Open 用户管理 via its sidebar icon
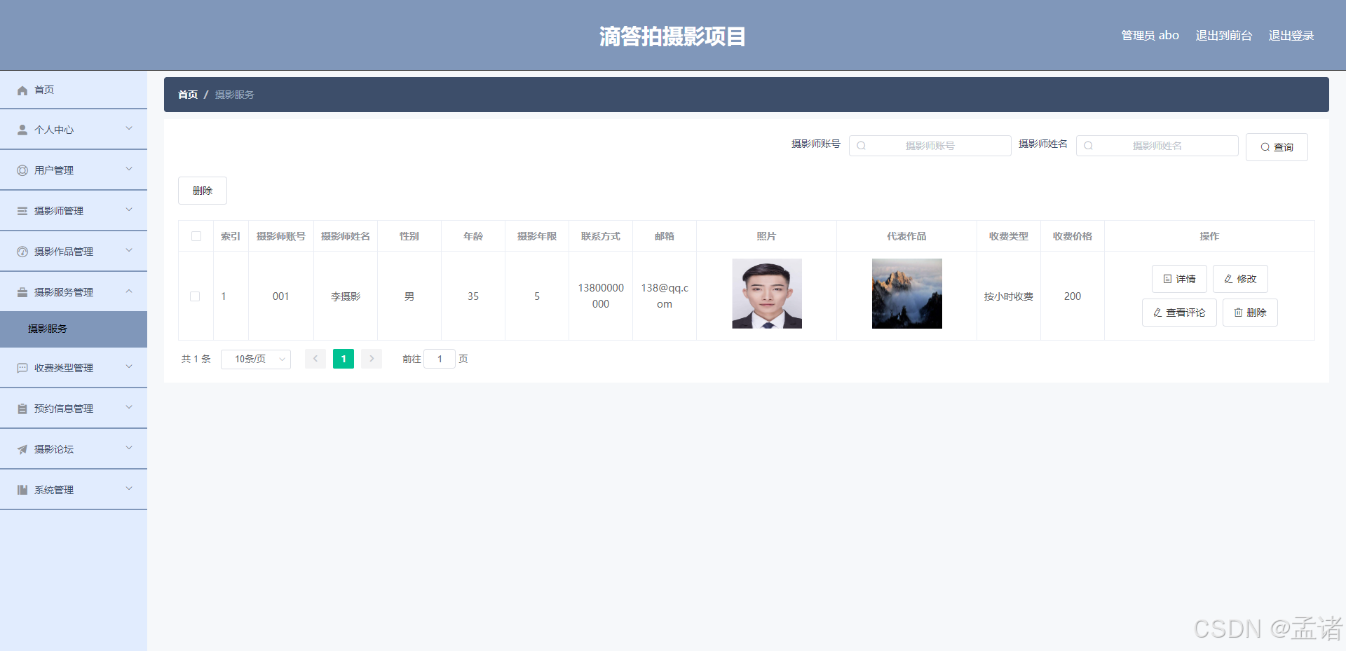 pyautogui.click(x=21, y=170)
